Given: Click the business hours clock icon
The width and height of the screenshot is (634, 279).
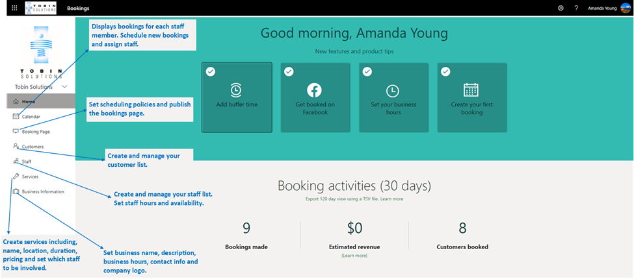Looking at the screenshot, I should pos(393,91).
